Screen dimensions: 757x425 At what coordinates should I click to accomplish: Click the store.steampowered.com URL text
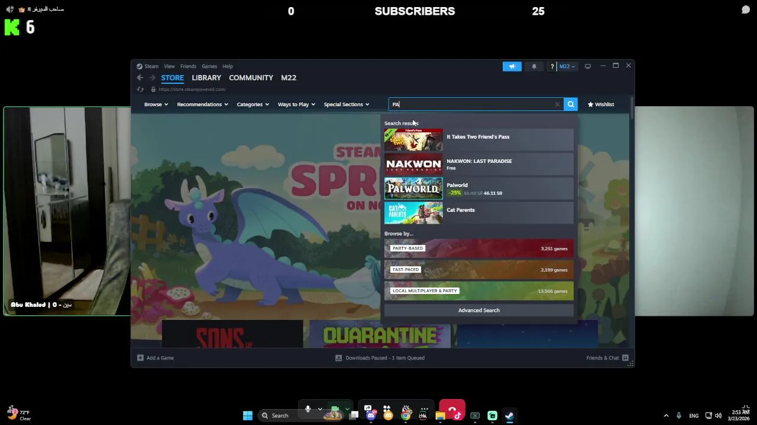pos(192,89)
